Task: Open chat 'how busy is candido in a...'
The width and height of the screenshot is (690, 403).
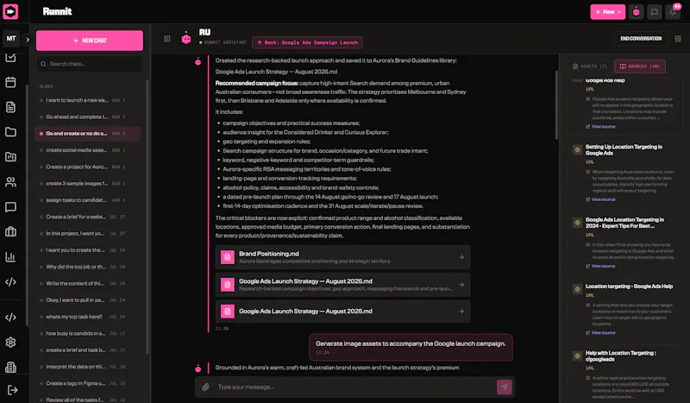Action: (x=88, y=333)
